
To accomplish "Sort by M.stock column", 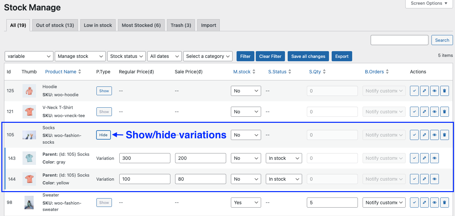I will tap(244, 72).
